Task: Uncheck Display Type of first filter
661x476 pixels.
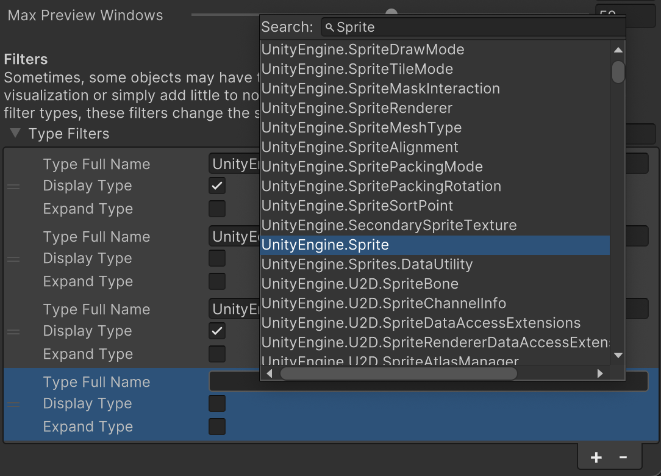Action: (217, 186)
